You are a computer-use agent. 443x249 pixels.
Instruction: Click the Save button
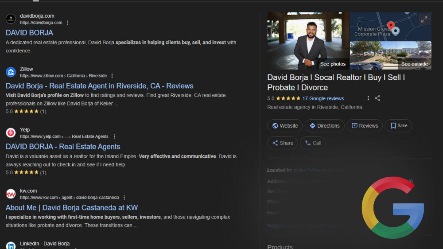tap(398, 126)
